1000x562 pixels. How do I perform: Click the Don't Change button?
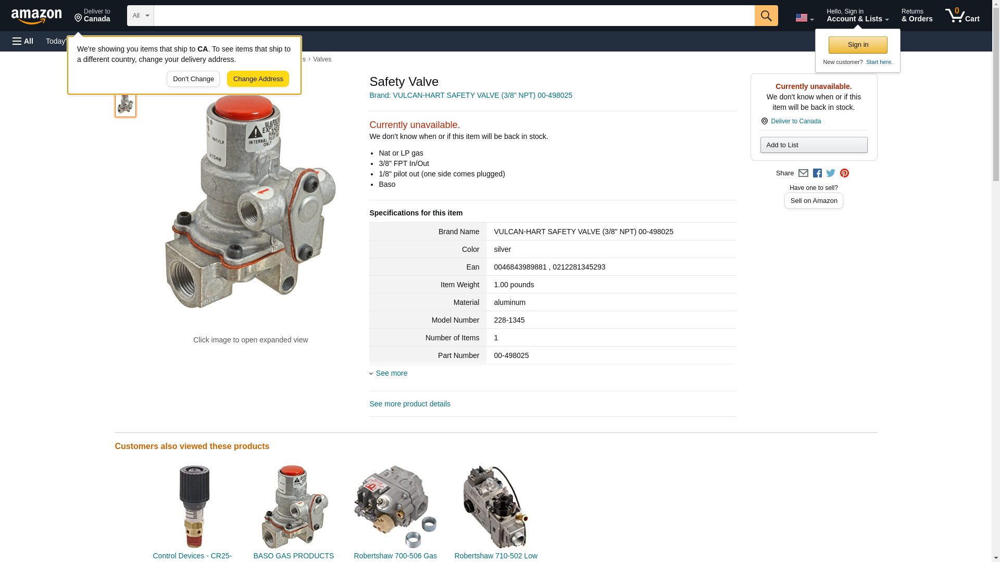pos(193,79)
